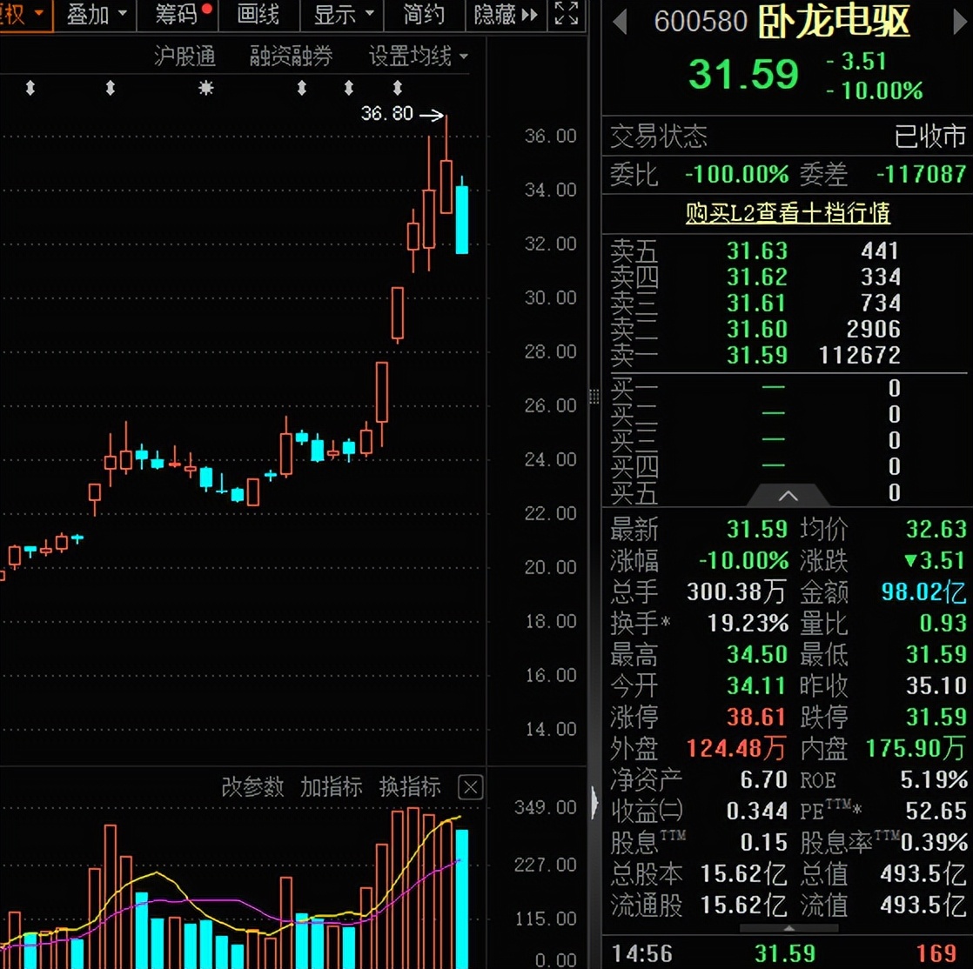Click the stock name 卧龙电驱
Viewport: 973px width, 969px height.
click(834, 22)
